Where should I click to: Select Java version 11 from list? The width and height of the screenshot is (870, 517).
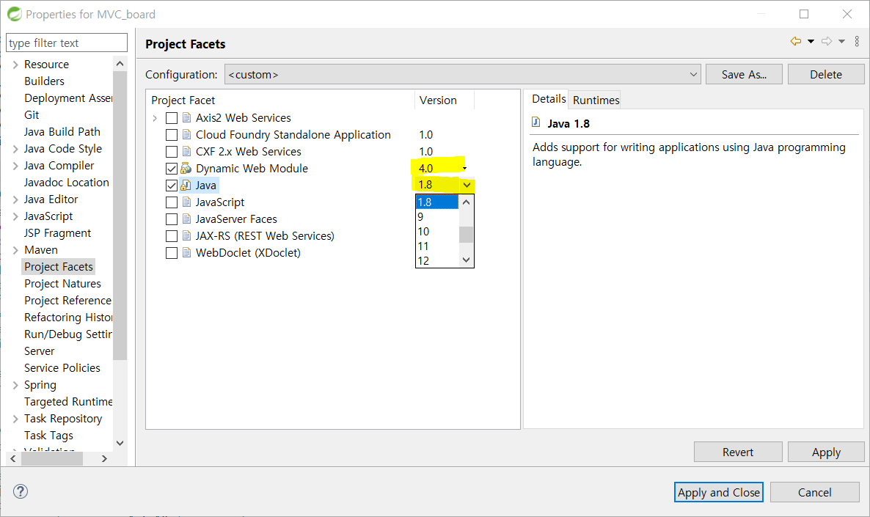(x=437, y=246)
